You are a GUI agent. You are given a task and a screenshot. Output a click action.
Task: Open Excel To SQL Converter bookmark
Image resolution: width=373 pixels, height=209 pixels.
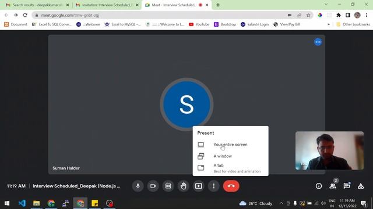tap(52, 24)
